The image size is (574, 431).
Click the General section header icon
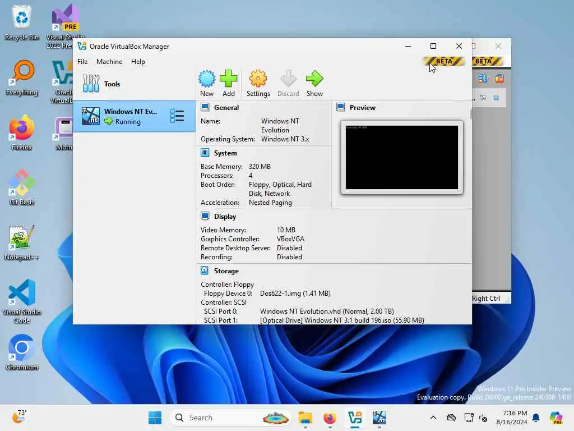pyautogui.click(x=205, y=107)
